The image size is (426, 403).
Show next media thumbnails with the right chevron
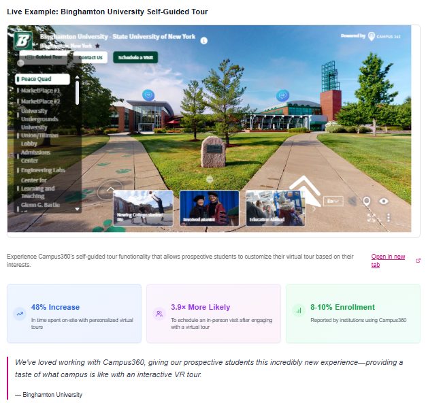pos(314,209)
